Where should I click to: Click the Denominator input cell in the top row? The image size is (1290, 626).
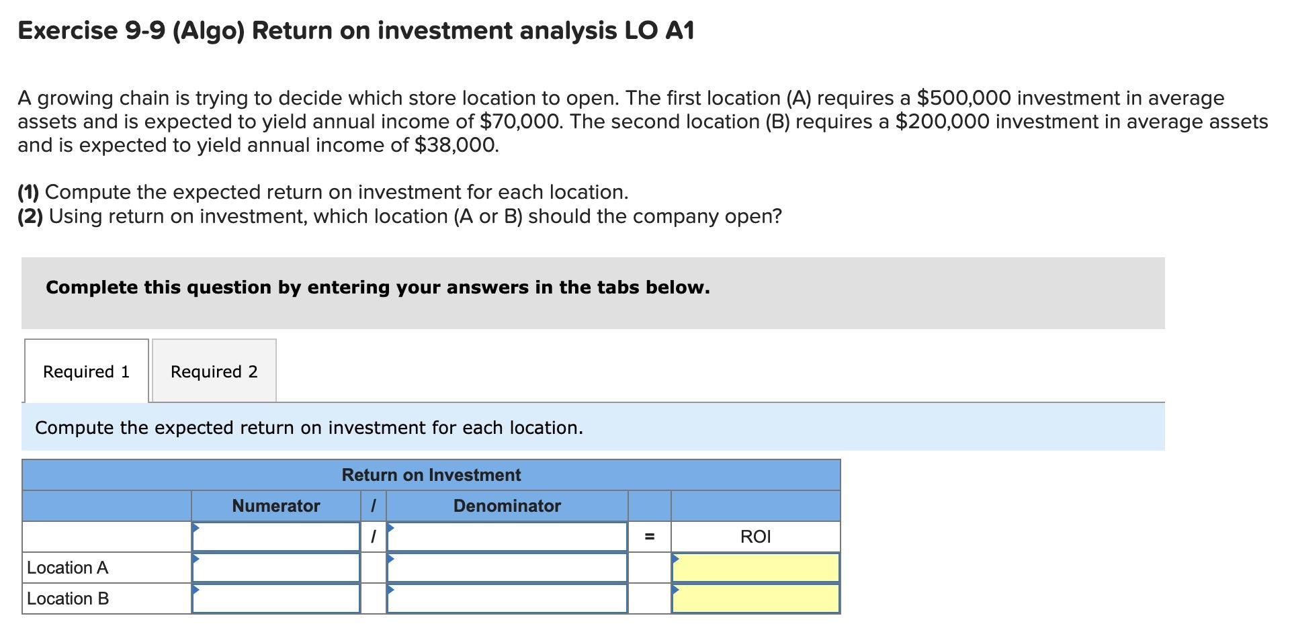tap(506, 536)
